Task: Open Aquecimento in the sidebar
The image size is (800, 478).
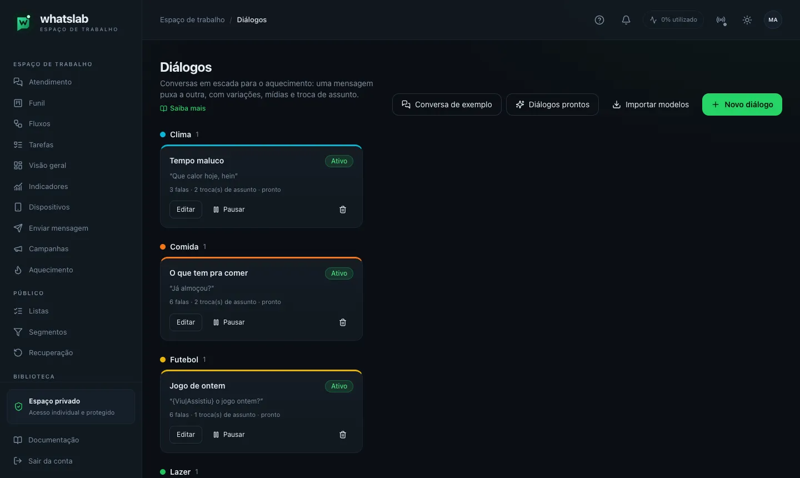Action: tap(71, 270)
